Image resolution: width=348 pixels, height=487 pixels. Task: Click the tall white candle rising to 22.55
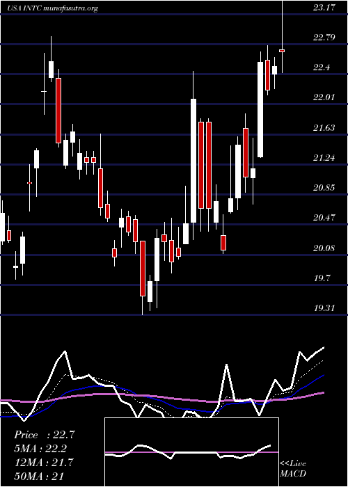260,110
